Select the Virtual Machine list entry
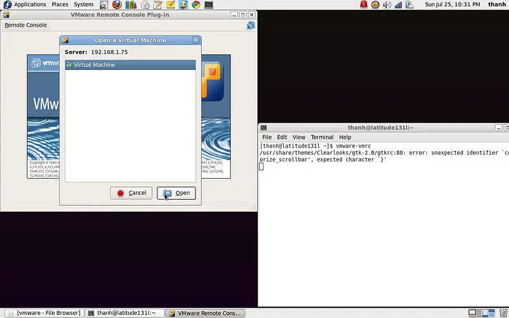Screen dimensions: 509x318 click(130, 65)
